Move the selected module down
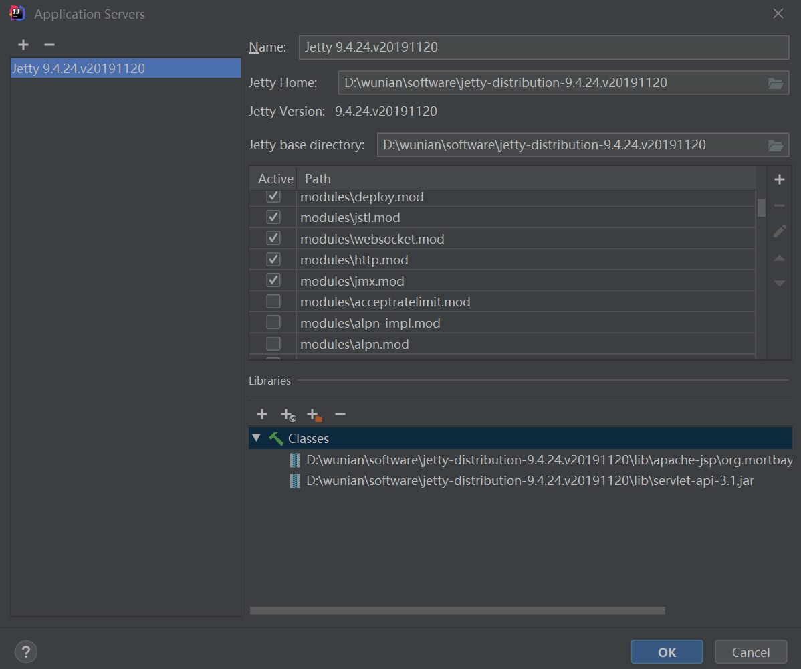This screenshot has width=801, height=669. coord(779,283)
